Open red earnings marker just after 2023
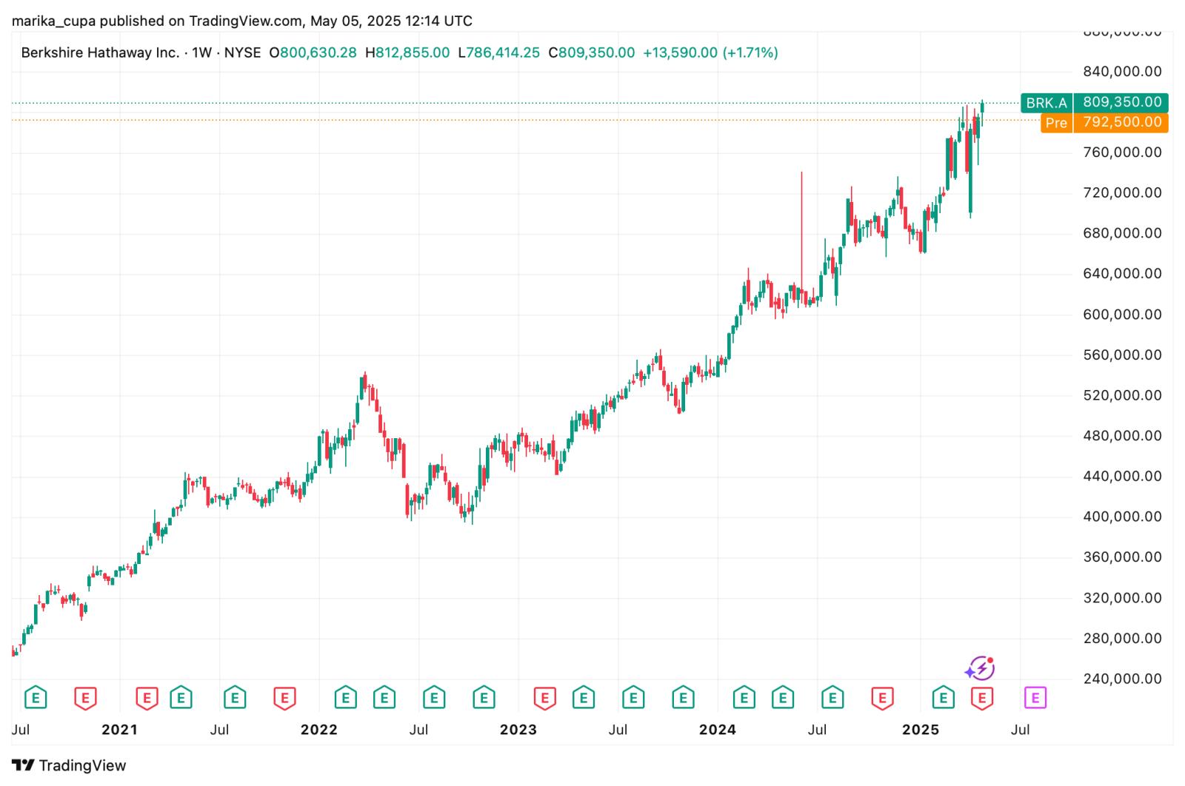This screenshot has height=786, width=1185. 544,697
